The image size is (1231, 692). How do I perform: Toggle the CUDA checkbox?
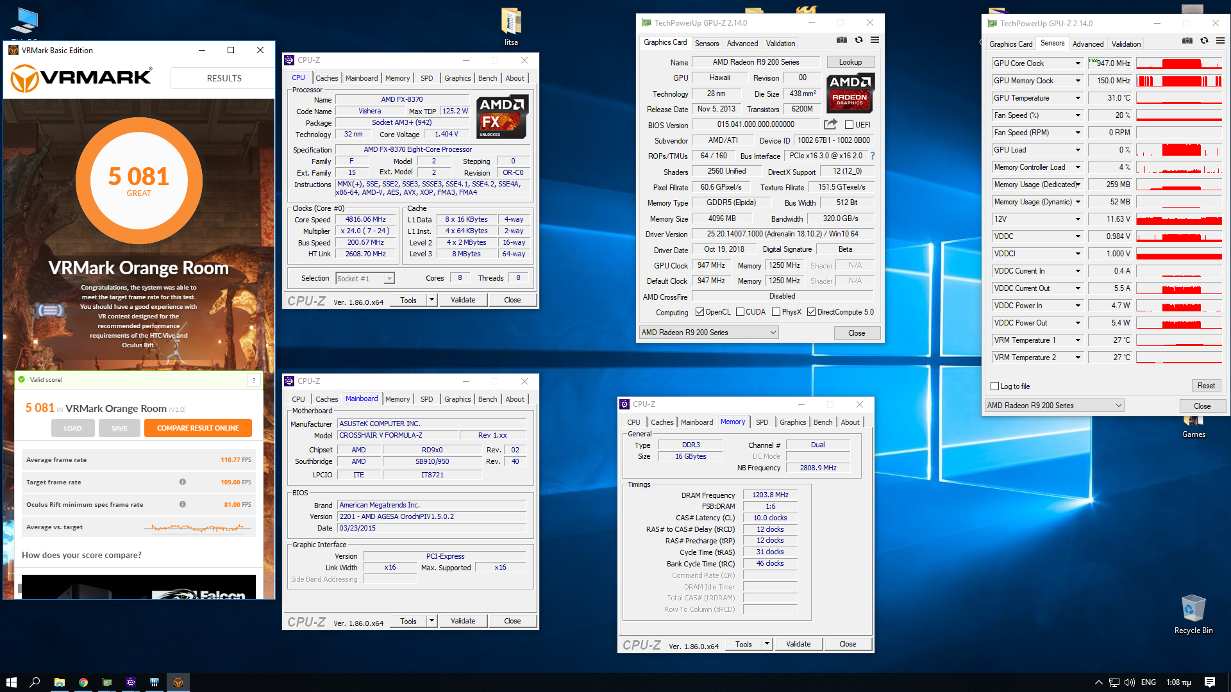(x=740, y=312)
